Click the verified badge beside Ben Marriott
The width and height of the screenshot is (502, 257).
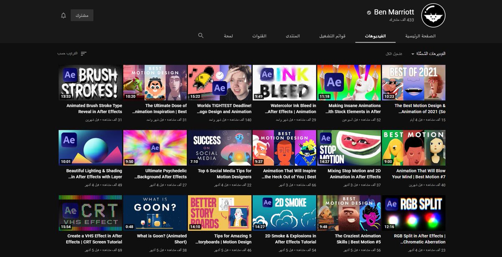tap(369, 13)
